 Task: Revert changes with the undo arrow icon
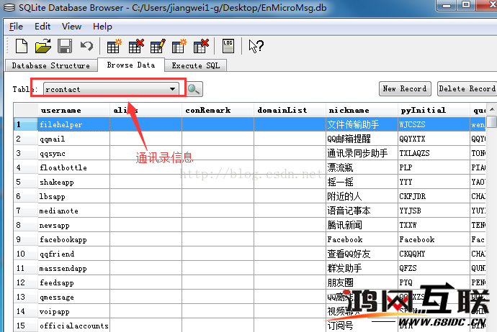pos(86,47)
